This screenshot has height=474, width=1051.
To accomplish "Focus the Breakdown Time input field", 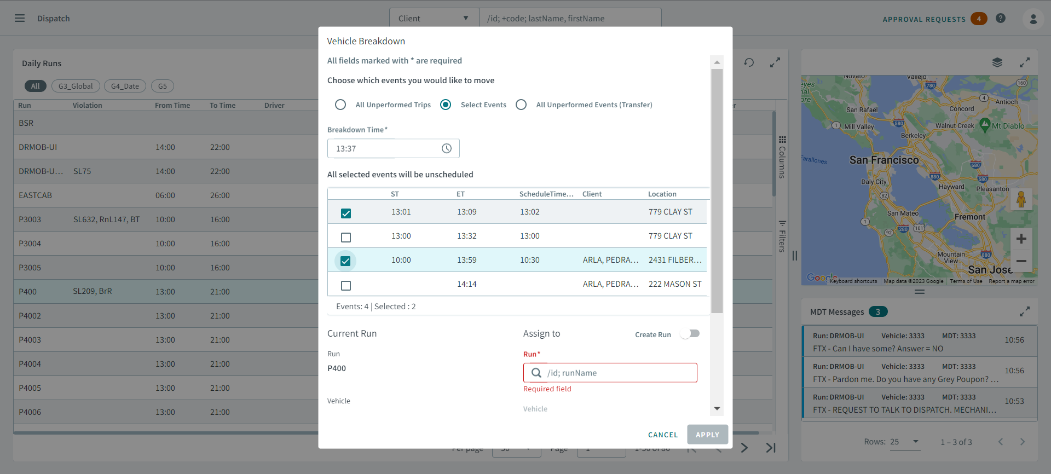I will (394, 148).
